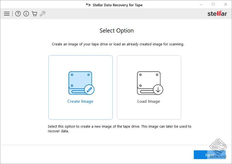Screen dimensions: 232x164
Task: Click the Stellar logo
Action: 218,13
